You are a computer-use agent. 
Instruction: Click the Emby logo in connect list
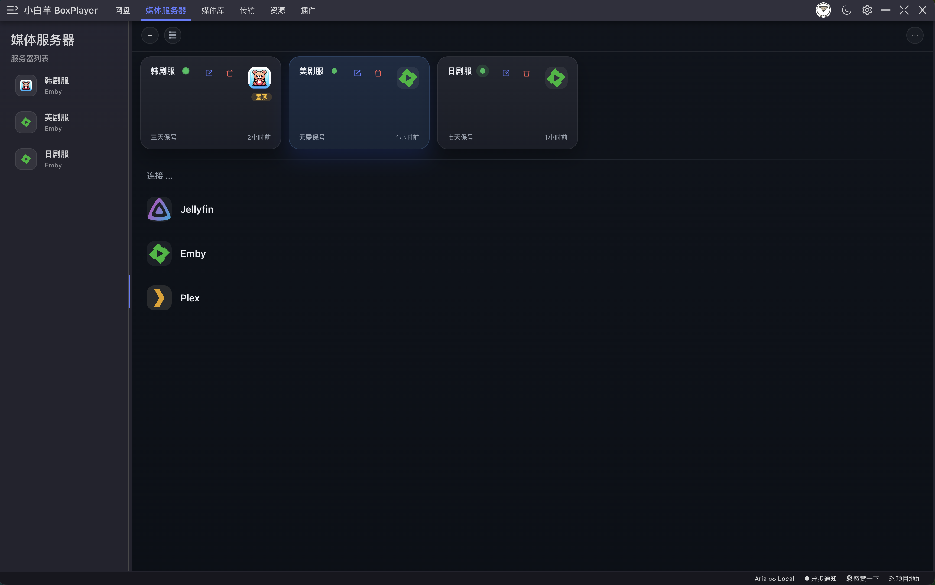pos(159,254)
